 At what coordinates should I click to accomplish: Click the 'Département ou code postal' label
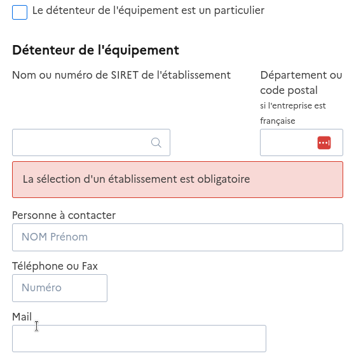point(301,82)
